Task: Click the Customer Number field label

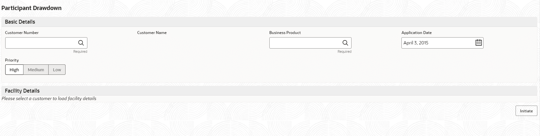Action: tap(22, 33)
